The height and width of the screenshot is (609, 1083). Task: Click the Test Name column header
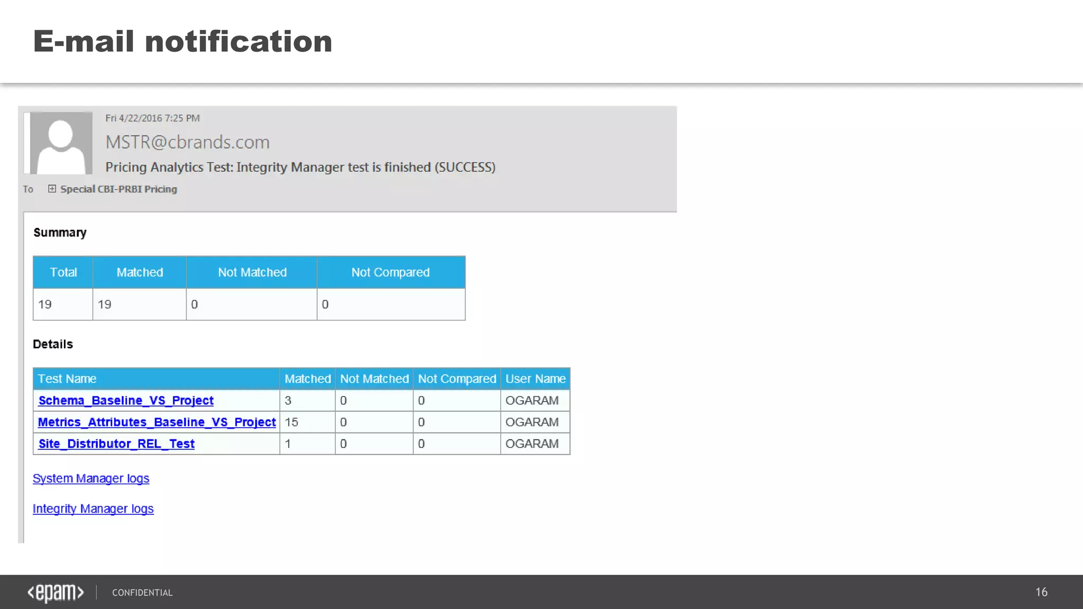[67, 379]
